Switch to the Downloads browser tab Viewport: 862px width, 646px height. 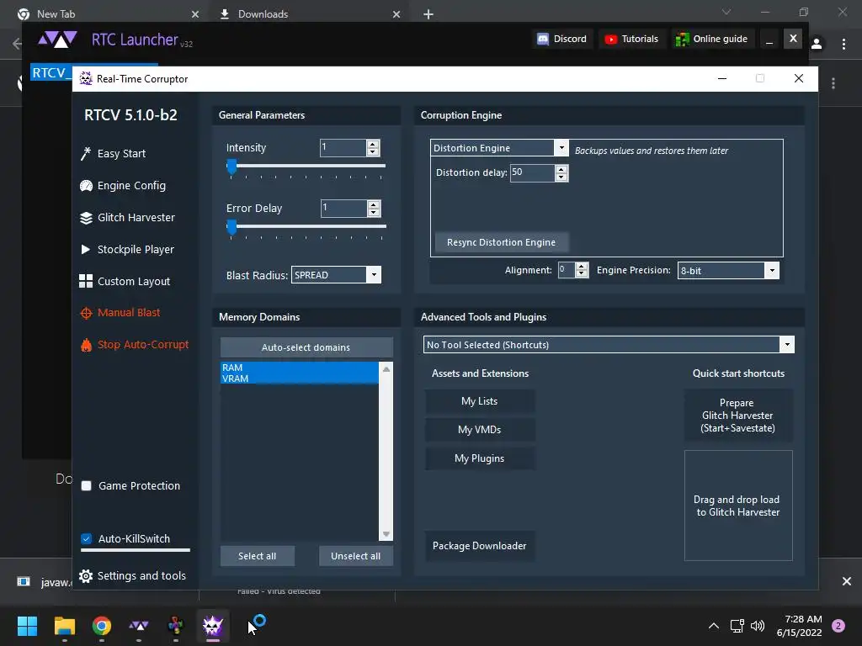click(x=310, y=14)
